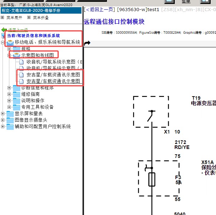Select 维修指南 label

[30, 94]
